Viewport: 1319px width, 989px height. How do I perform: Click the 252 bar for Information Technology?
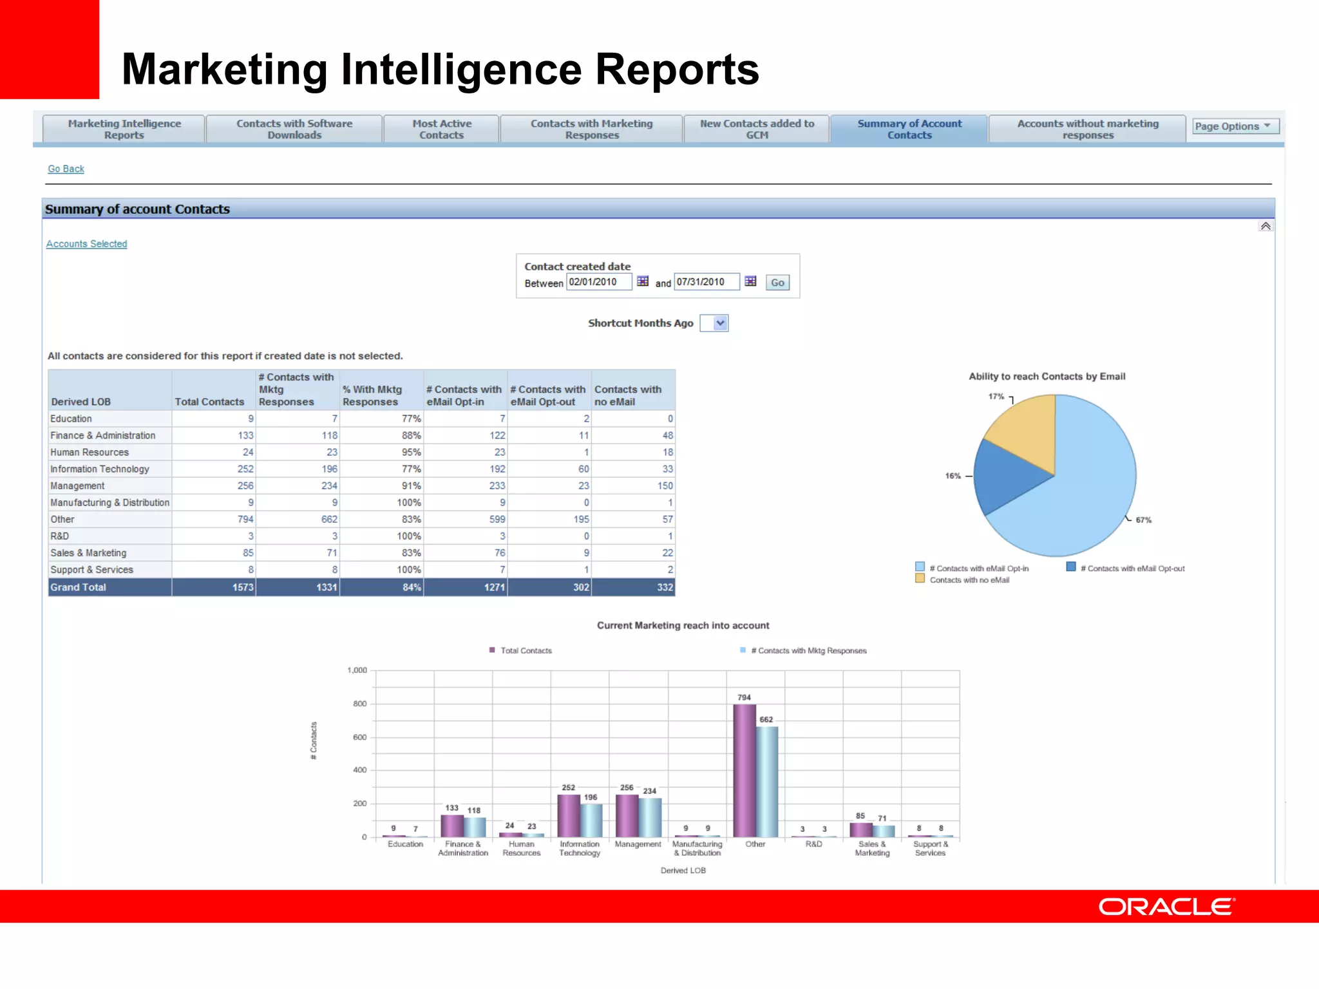(569, 816)
